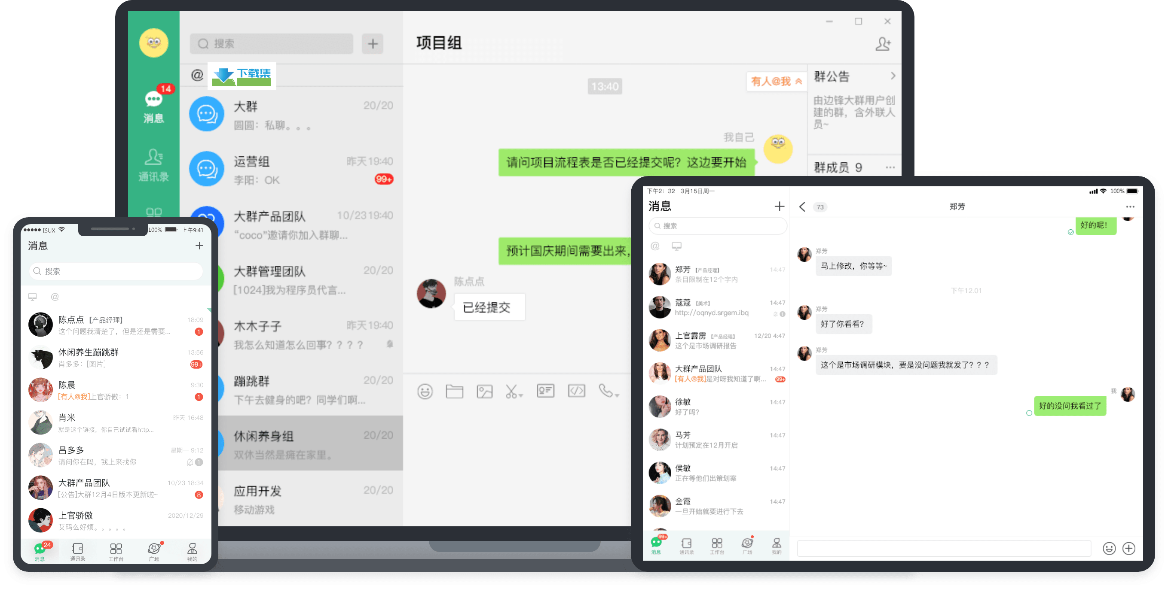The height and width of the screenshot is (589, 1168).
Task: Tap the 消息 tab in phone bottom bar
Action: [x=40, y=551]
